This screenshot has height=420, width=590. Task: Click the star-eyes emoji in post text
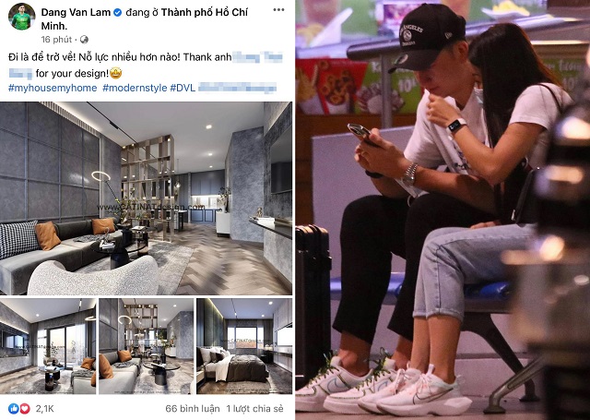click(x=115, y=73)
